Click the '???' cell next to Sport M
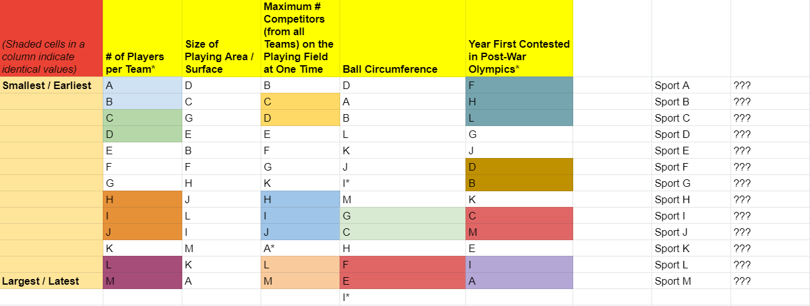The width and height of the screenshot is (810, 306). click(x=770, y=281)
